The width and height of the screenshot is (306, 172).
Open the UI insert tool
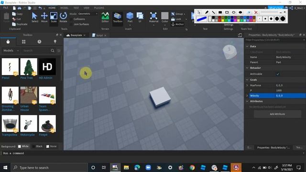tap(140, 18)
